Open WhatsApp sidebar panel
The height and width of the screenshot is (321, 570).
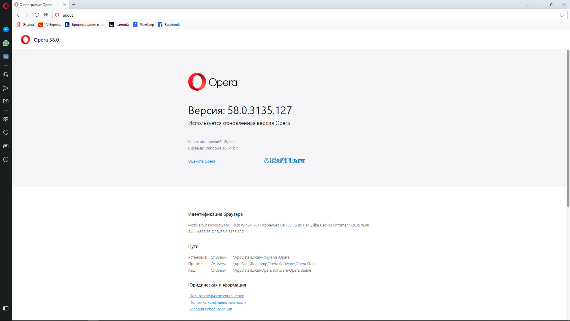[6, 43]
